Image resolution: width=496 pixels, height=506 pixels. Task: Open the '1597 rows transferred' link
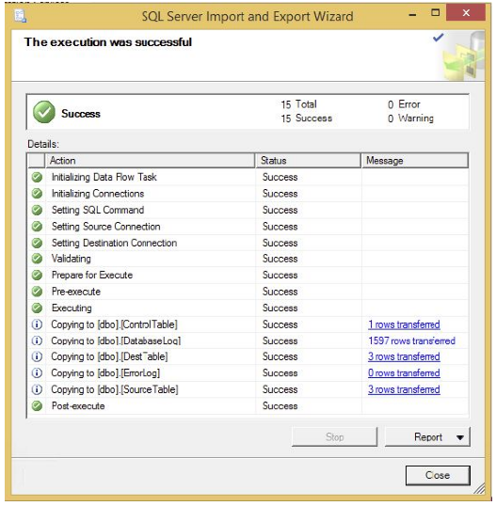pyautogui.click(x=411, y=340)
